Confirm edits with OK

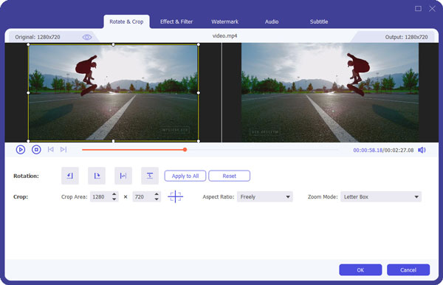(x=360, y=269)
